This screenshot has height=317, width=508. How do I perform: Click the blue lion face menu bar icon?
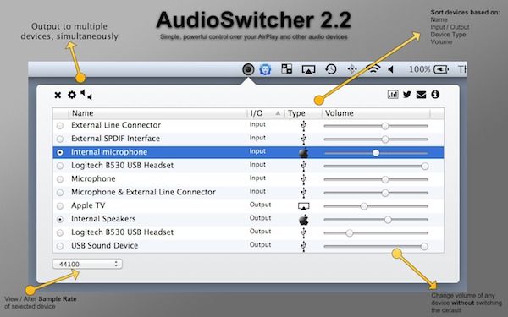[x=265, y=69]
